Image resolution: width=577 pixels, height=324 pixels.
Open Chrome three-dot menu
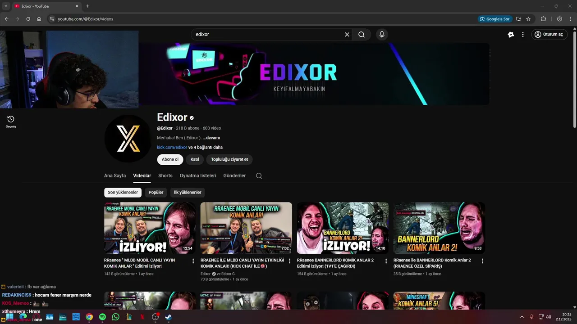coord(570,19)
